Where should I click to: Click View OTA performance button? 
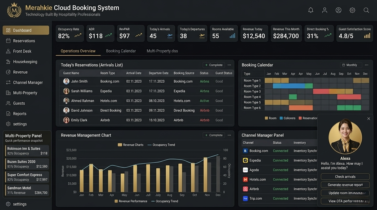(x=345, y=201)
